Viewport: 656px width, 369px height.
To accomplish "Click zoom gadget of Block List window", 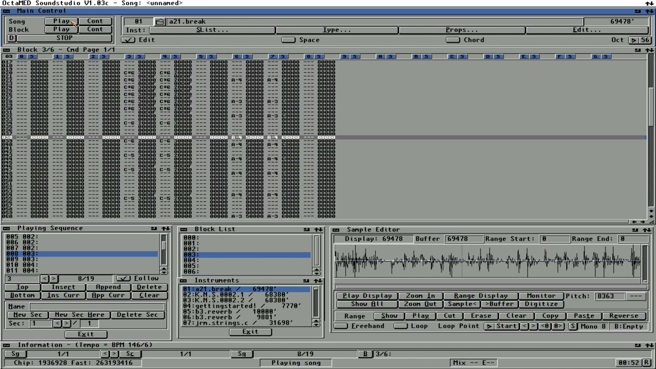I will 306,230.
